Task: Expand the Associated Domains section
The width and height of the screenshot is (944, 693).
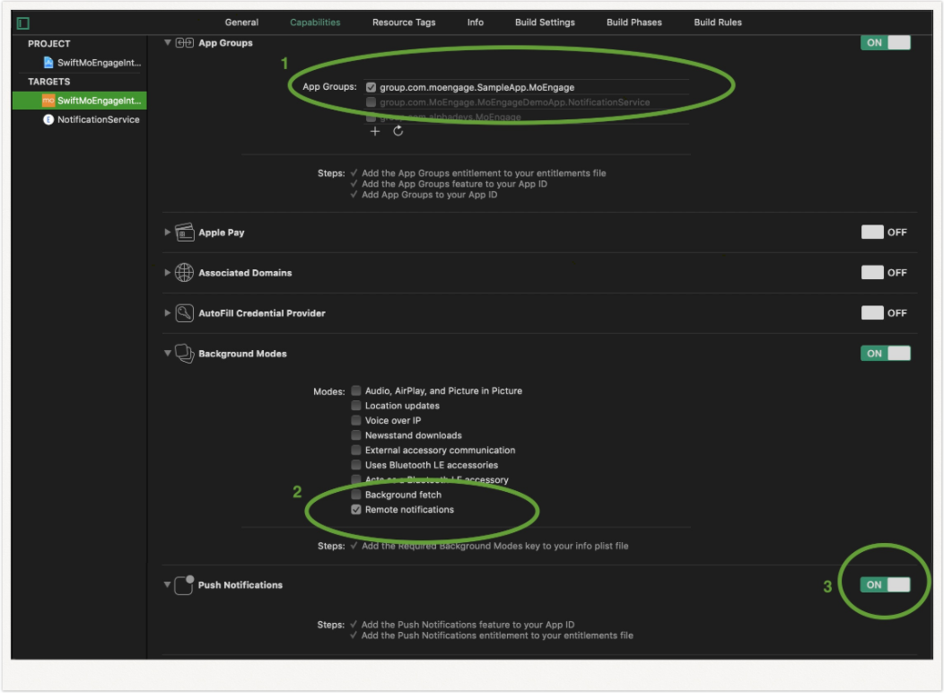Action: [168, 273]
